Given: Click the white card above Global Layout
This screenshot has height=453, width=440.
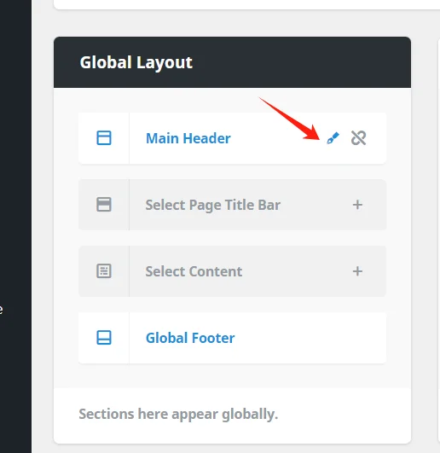Looking at the screenshot, I should (246, 4).
